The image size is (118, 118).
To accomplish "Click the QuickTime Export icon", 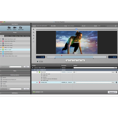I will (3, 54).
